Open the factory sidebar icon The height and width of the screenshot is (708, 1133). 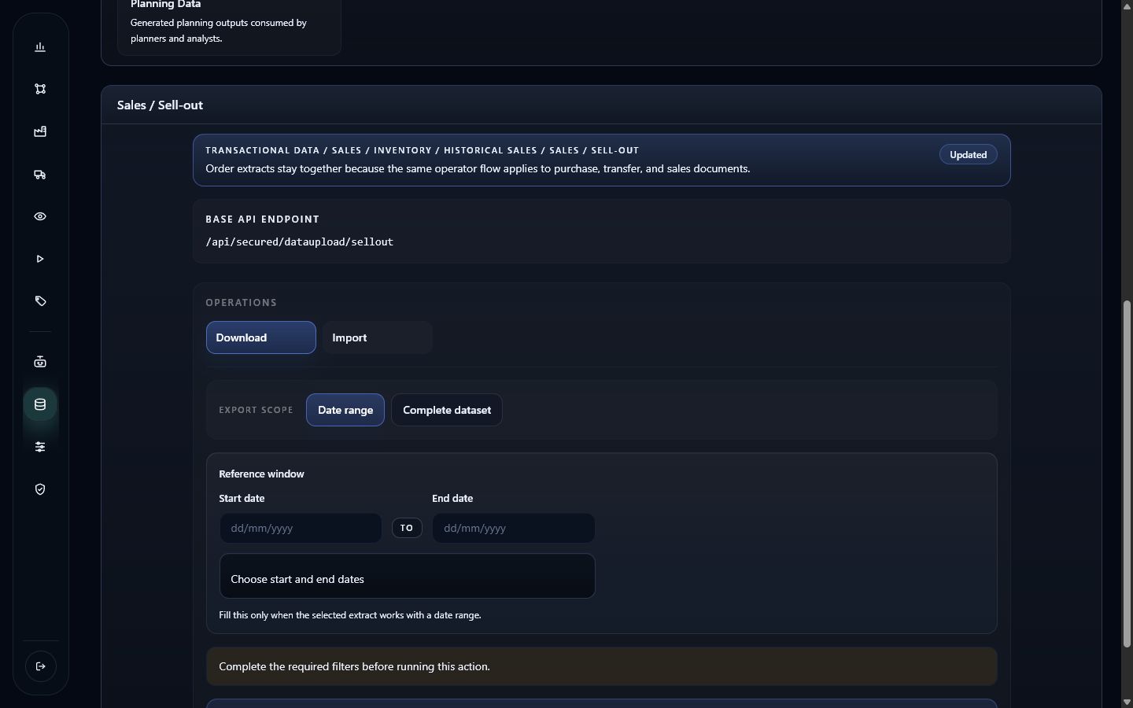click(x=40, y=131)
